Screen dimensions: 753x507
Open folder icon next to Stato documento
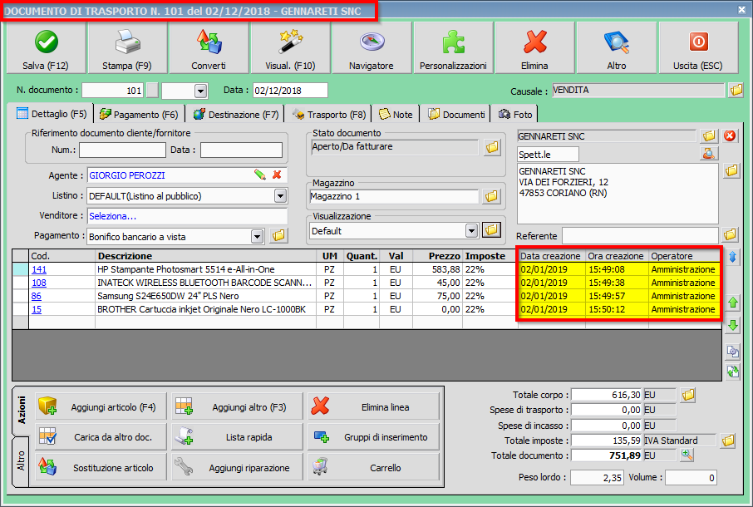point(492,148)
